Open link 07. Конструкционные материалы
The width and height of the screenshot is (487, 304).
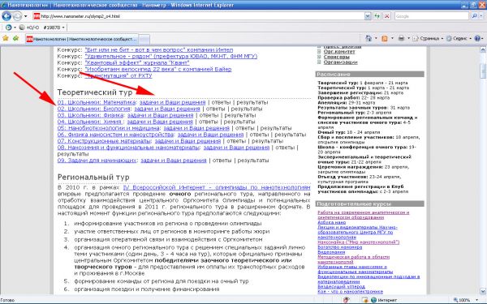pyautogui.click(x=104, y=141)
